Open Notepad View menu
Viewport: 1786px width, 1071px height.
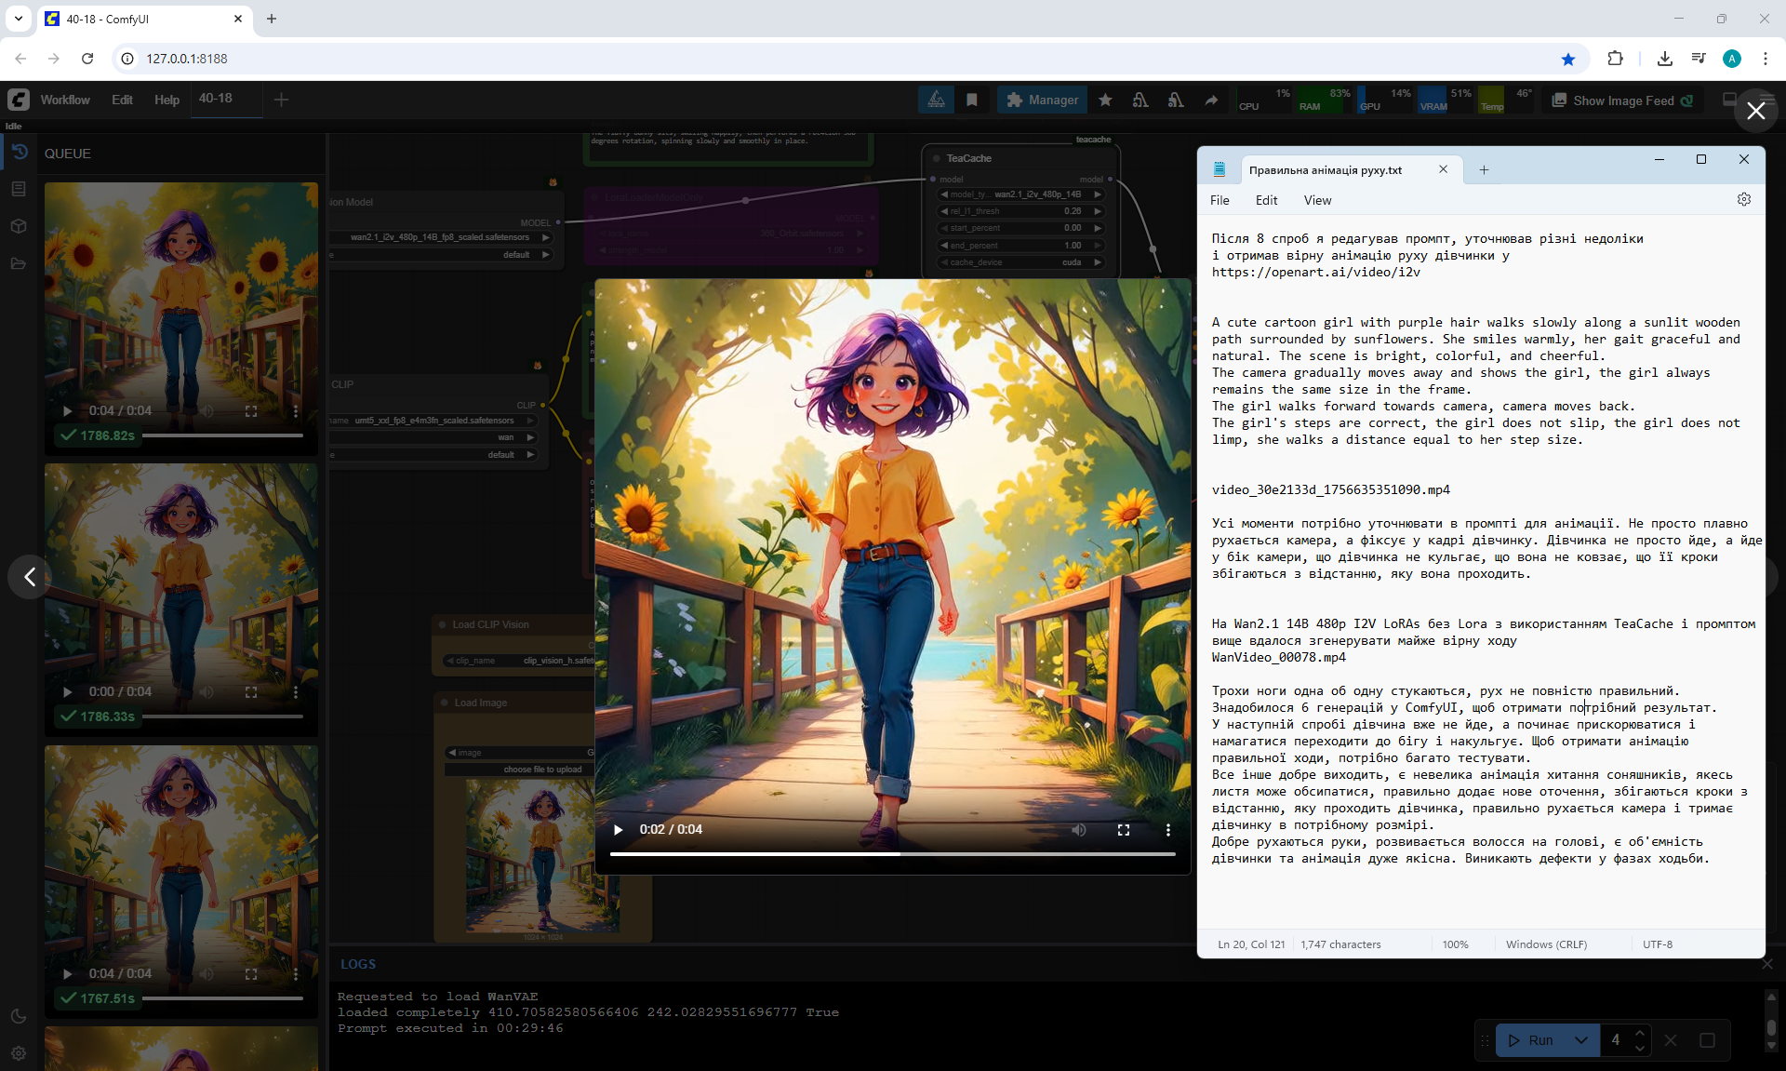point(1317,200)
